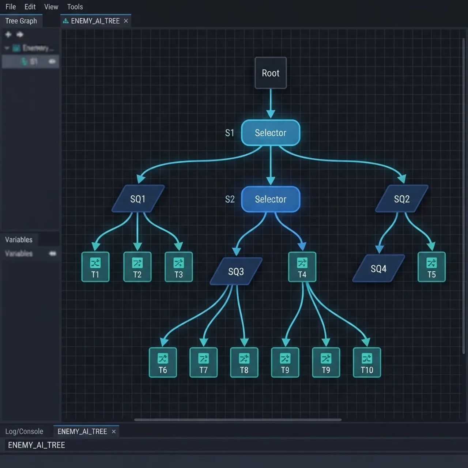Click the ENEMY_AI_TREE text in console output
Image resolution: width=468 pixels, height=468 pixels.
point(37,445)
